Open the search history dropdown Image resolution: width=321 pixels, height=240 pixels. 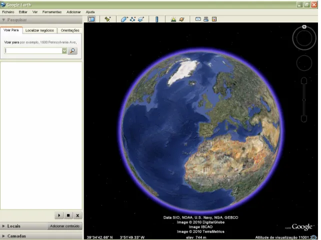pos(64,50)
